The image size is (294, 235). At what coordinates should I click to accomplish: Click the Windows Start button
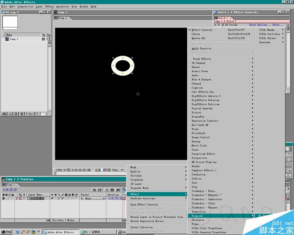(x=6, y=232)
